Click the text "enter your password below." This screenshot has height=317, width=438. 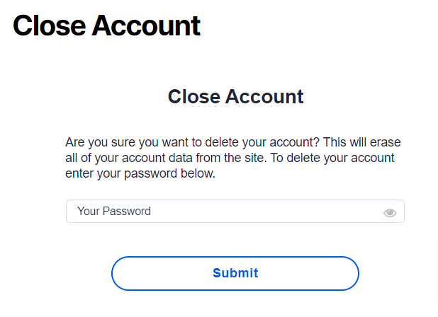pyautogui.click(x=140, y=173)
